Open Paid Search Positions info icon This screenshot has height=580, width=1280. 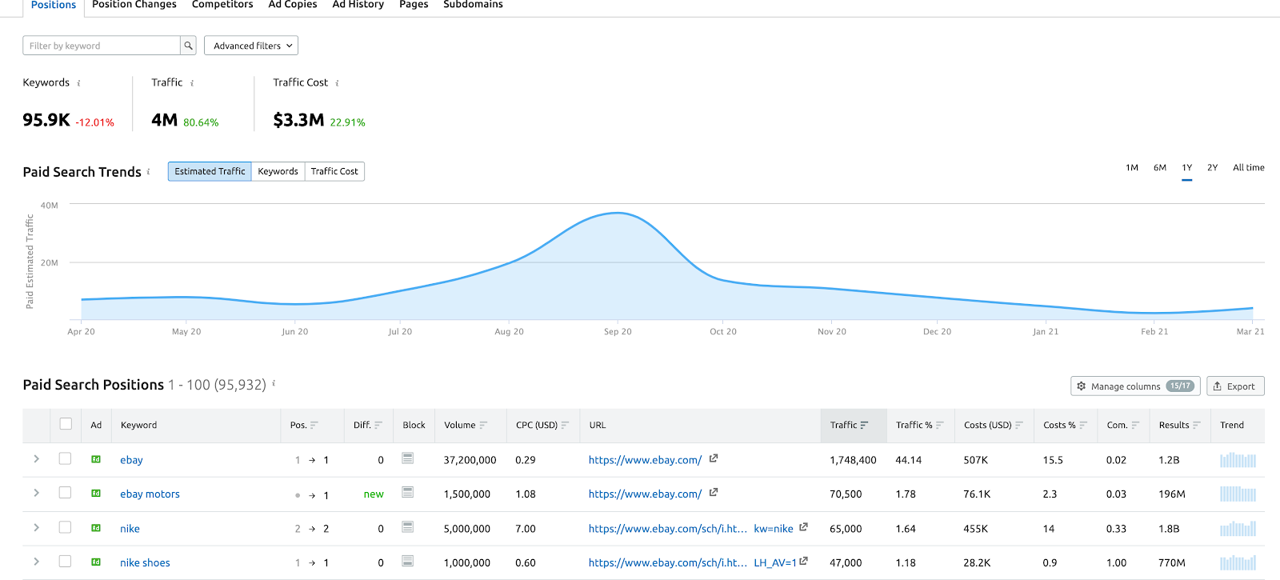coord(274,384)
